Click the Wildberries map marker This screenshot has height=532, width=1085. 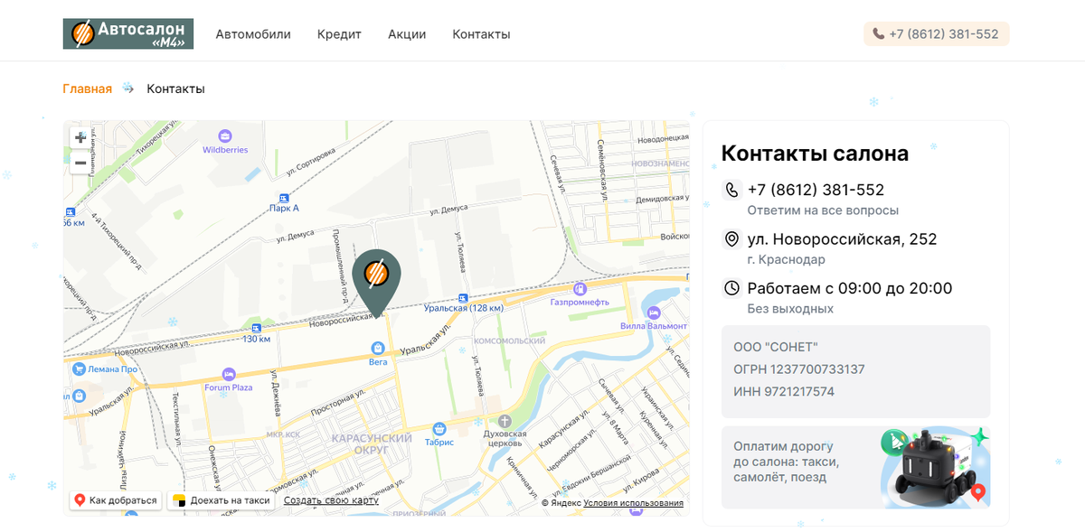(x=224, y=137)
